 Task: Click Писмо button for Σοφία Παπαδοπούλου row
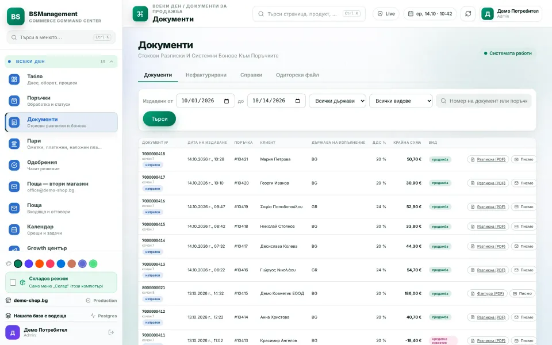click(x=523, y=207)
